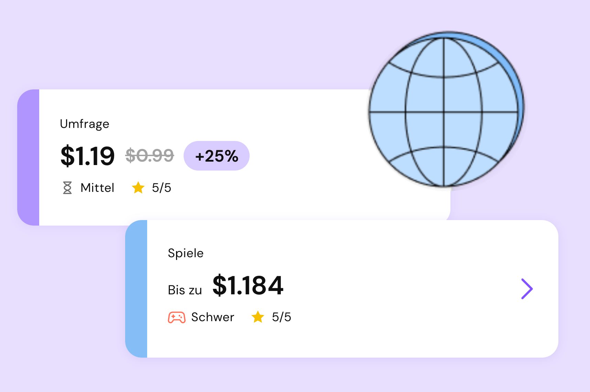This screenshot has height=392, width=590.
Task: Click the Mittel difficulty label
Action: pos(97,188)
